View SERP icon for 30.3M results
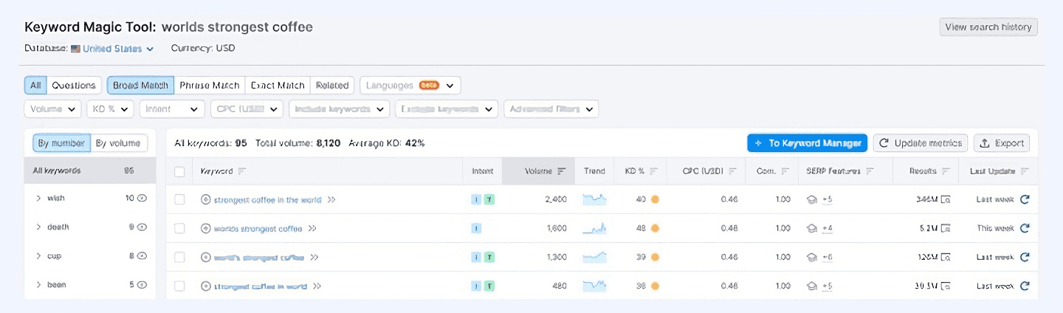1063x313 pixels. pos(946,286)
